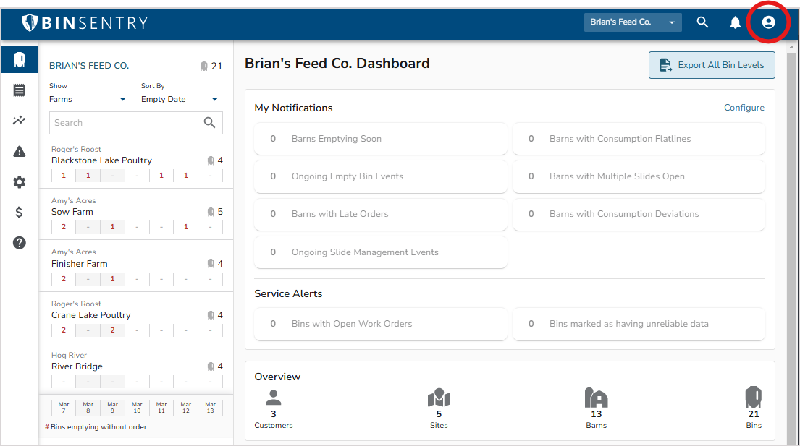
Task: Open Ongoing Empty Bin Events card
Action: pyautogui.click(x=381, y=176)
